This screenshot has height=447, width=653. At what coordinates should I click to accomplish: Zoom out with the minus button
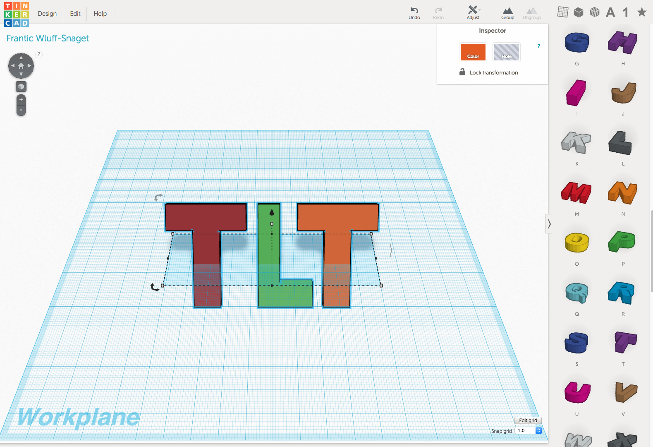(21, 110)
